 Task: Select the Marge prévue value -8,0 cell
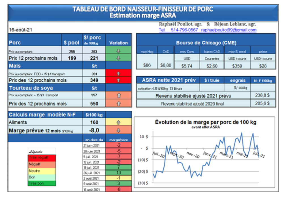pos(94,131)
